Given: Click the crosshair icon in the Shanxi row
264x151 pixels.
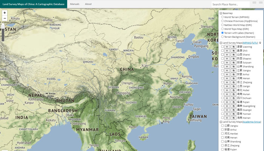Looking at the screenshot, I should (x=227, y=55).
